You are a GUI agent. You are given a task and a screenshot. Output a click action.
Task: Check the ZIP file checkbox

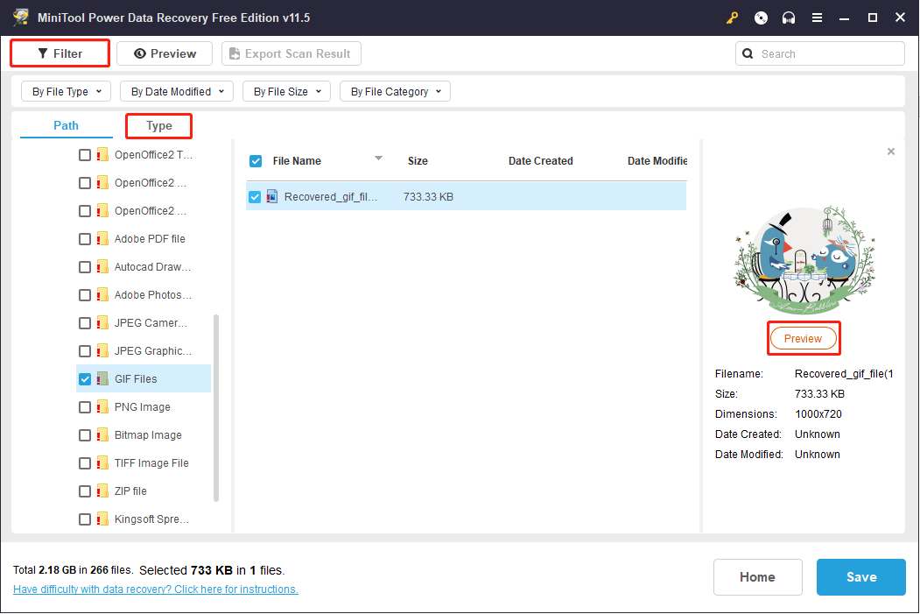tap(85, 491)
